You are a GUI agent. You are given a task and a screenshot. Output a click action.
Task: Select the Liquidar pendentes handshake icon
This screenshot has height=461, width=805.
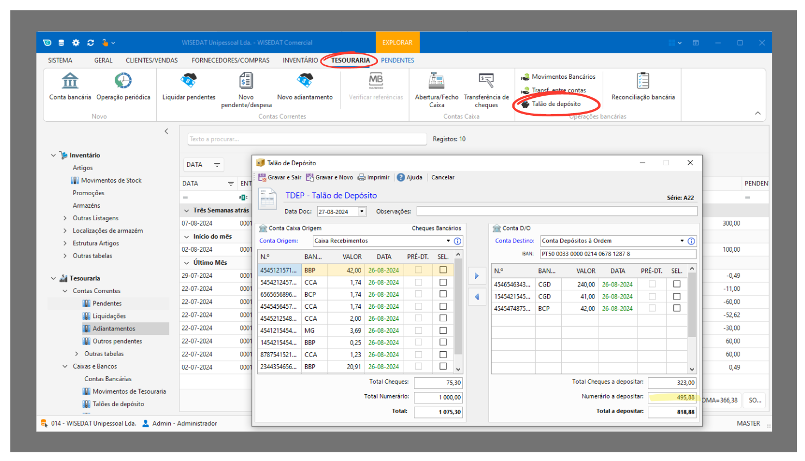point(189,81)
